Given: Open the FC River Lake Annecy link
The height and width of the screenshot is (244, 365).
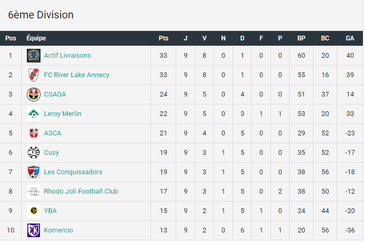Looking at the screenshot, I should (x=77, y=75).
